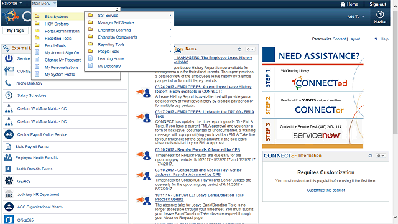This screenshot has height=224, width=398.
Task: Click the Layout link
Action: pos(354,39)
